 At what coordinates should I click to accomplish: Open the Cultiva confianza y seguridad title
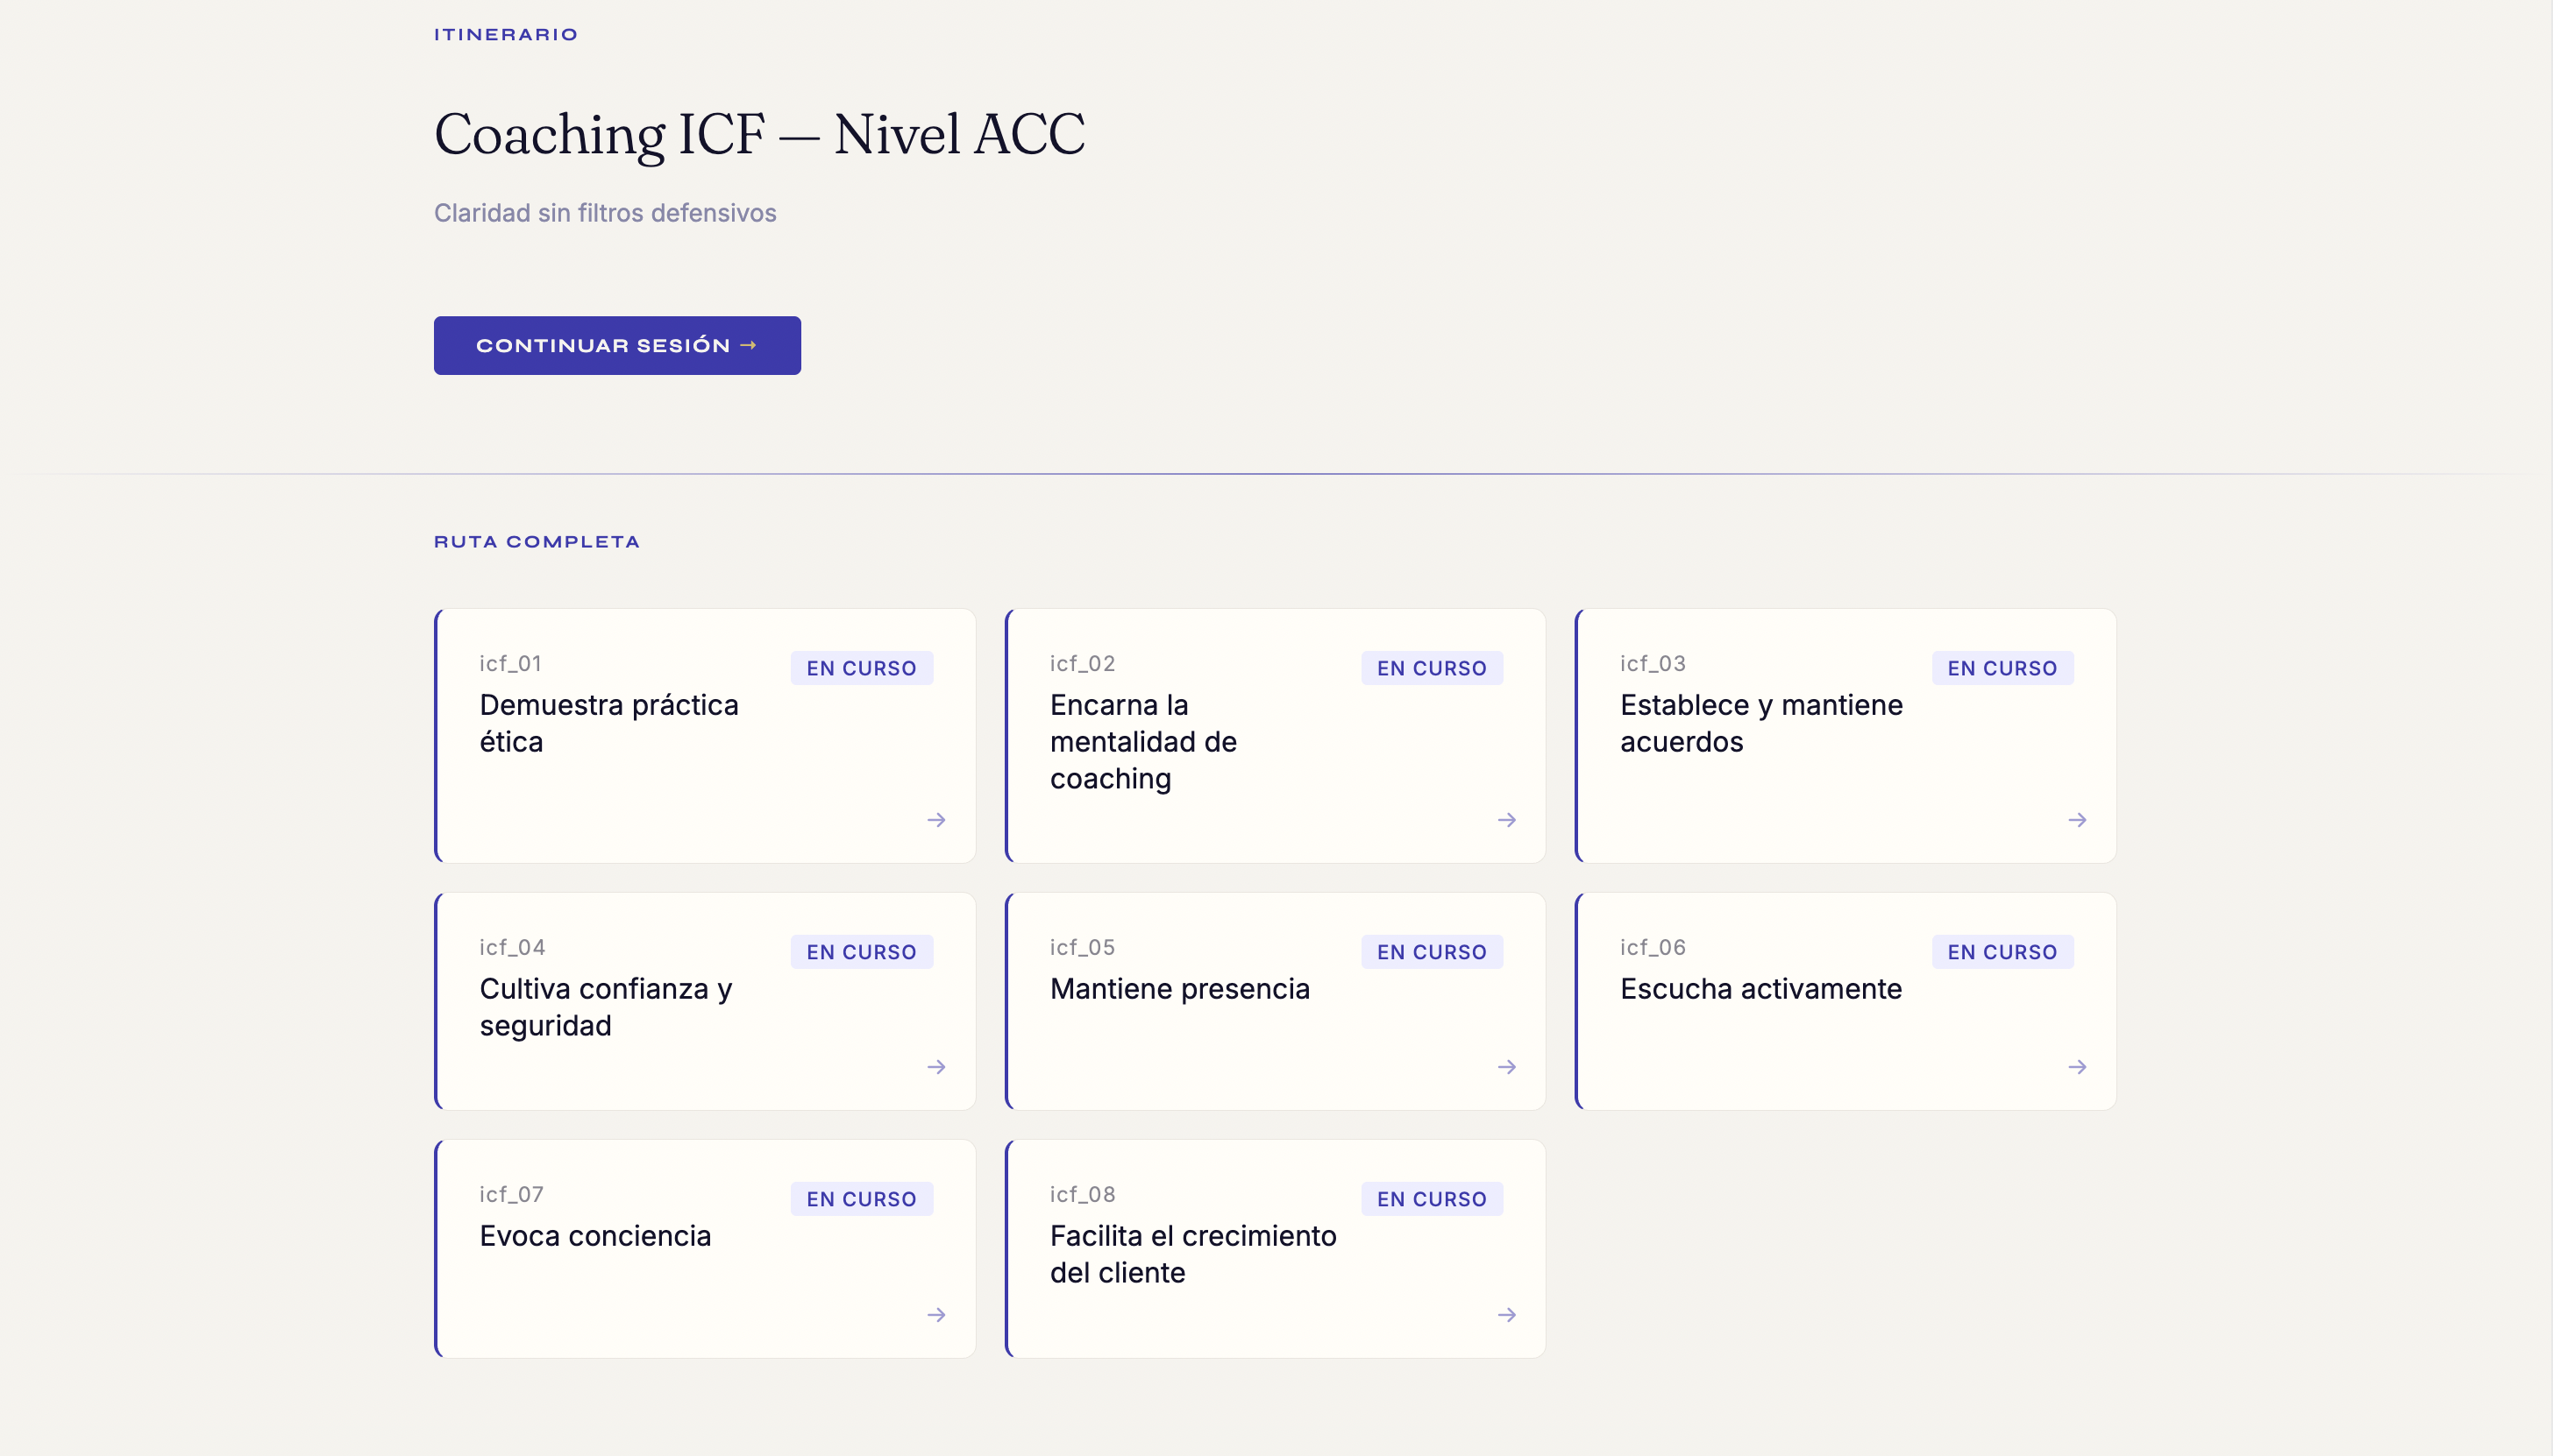(x=606, y=1007)
